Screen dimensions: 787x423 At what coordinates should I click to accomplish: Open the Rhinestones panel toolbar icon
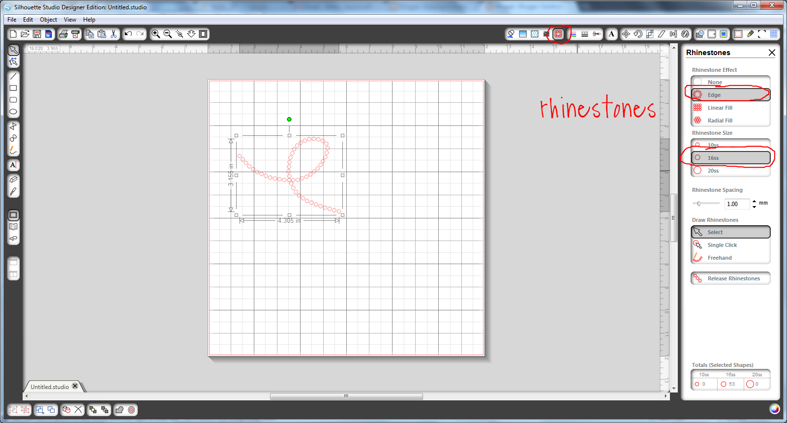pyautogui.click(x=558, y=34)
